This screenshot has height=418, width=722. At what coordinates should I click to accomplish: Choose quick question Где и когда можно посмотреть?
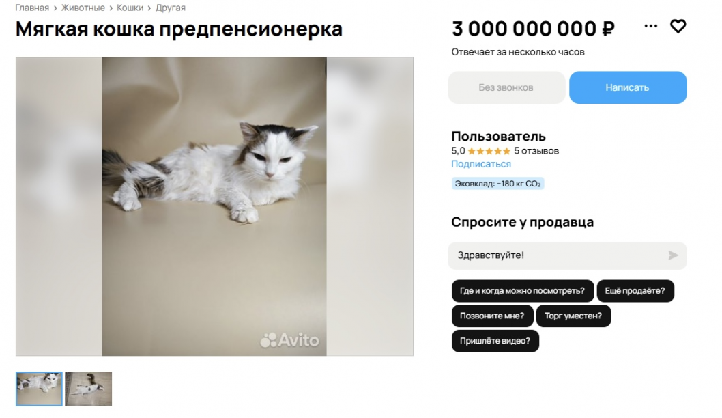[523, 291]
